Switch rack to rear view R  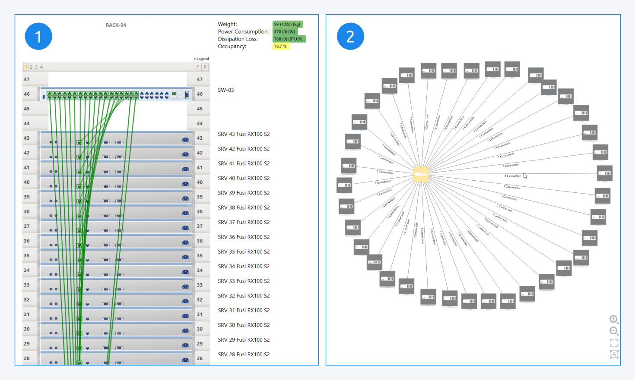(205, 67)
